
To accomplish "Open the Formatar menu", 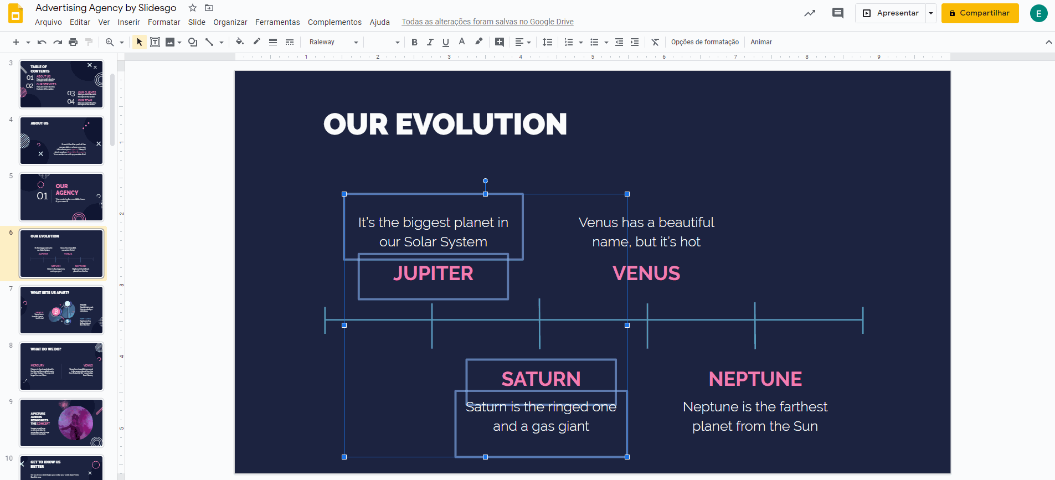I will (164, 22).
